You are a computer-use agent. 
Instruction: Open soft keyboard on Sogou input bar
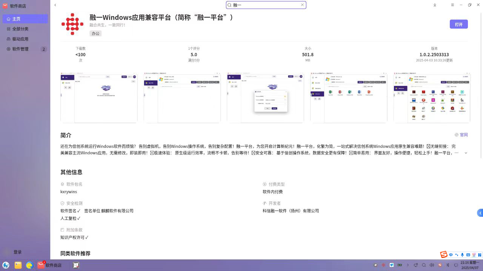click(x=468, y=255)
